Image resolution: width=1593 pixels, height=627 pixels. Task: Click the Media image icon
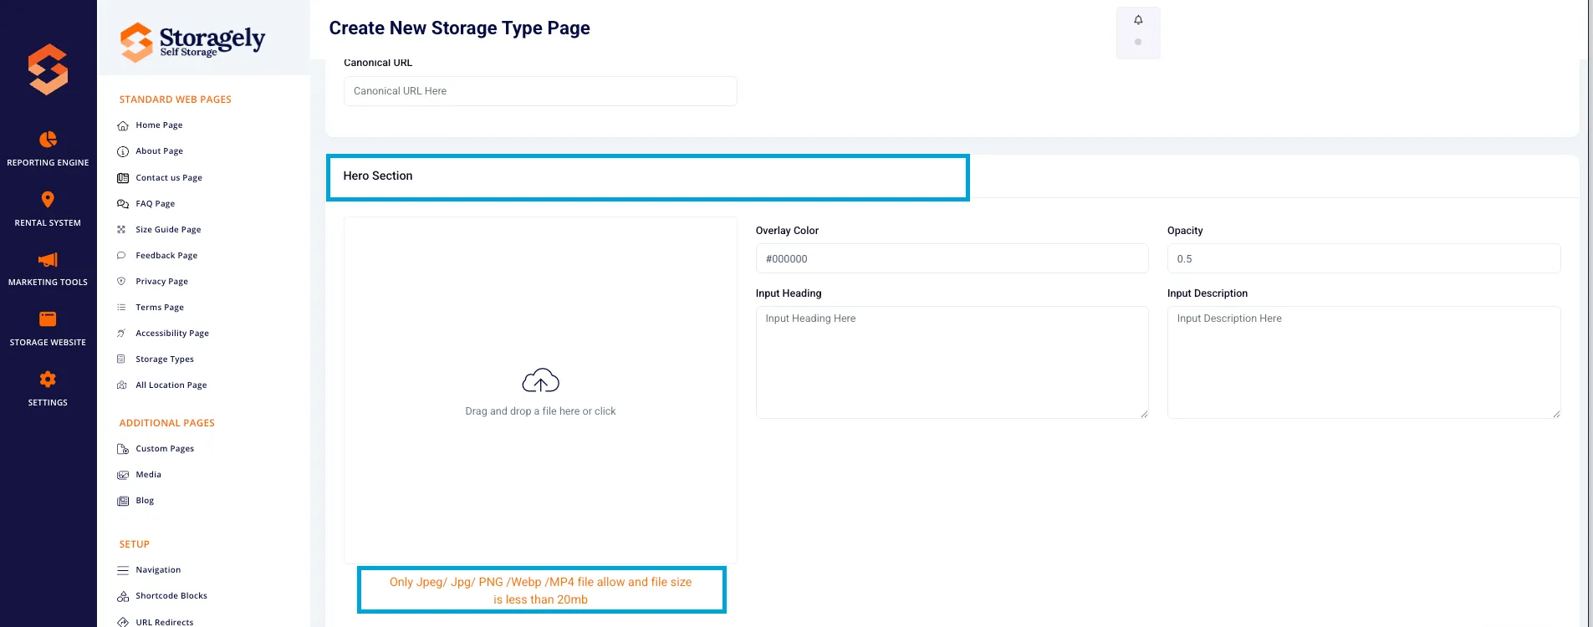[123, 475]
